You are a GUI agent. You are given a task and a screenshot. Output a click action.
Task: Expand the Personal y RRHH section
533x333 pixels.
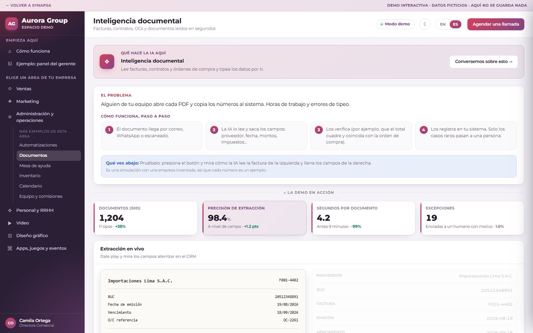coord(42,210)
